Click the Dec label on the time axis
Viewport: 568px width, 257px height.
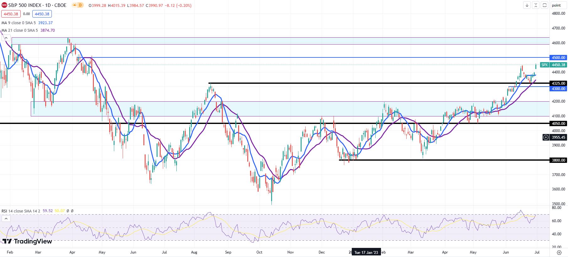tap(322, 252)
